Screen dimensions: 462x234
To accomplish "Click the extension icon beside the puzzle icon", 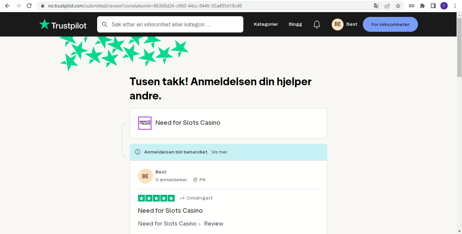I will tap(412, 6).
